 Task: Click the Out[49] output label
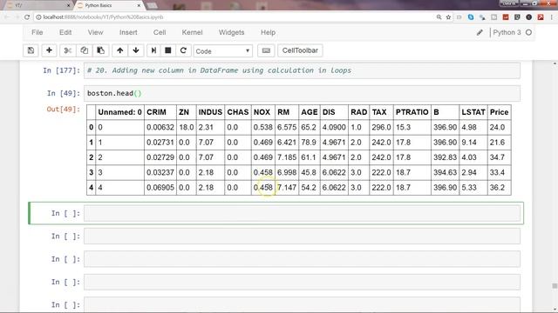pyautogui.click(x=64, y=110)
